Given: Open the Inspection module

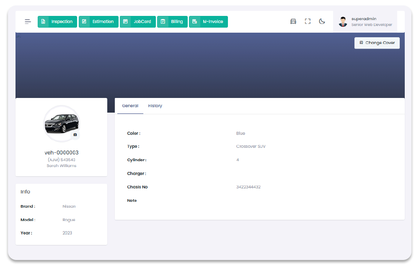Looking at the screenshot, I should [57, 22].
